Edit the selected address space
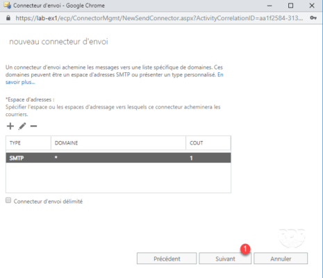 [x=22, y=126]
